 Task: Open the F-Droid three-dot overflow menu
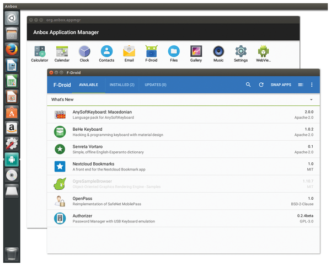[312, 84]
